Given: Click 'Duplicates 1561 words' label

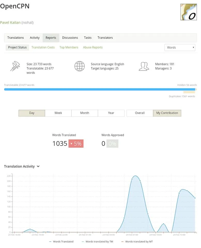Looking at the screenshot, I should click(182, 96).
